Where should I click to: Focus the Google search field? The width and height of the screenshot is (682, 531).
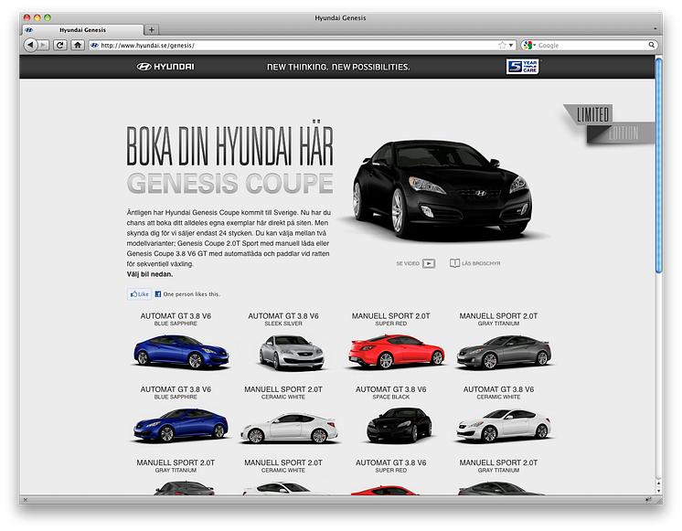[x=591, y=45]
